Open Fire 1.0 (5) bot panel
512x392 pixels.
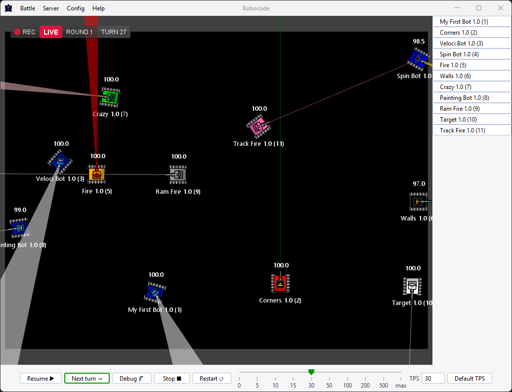472,65
